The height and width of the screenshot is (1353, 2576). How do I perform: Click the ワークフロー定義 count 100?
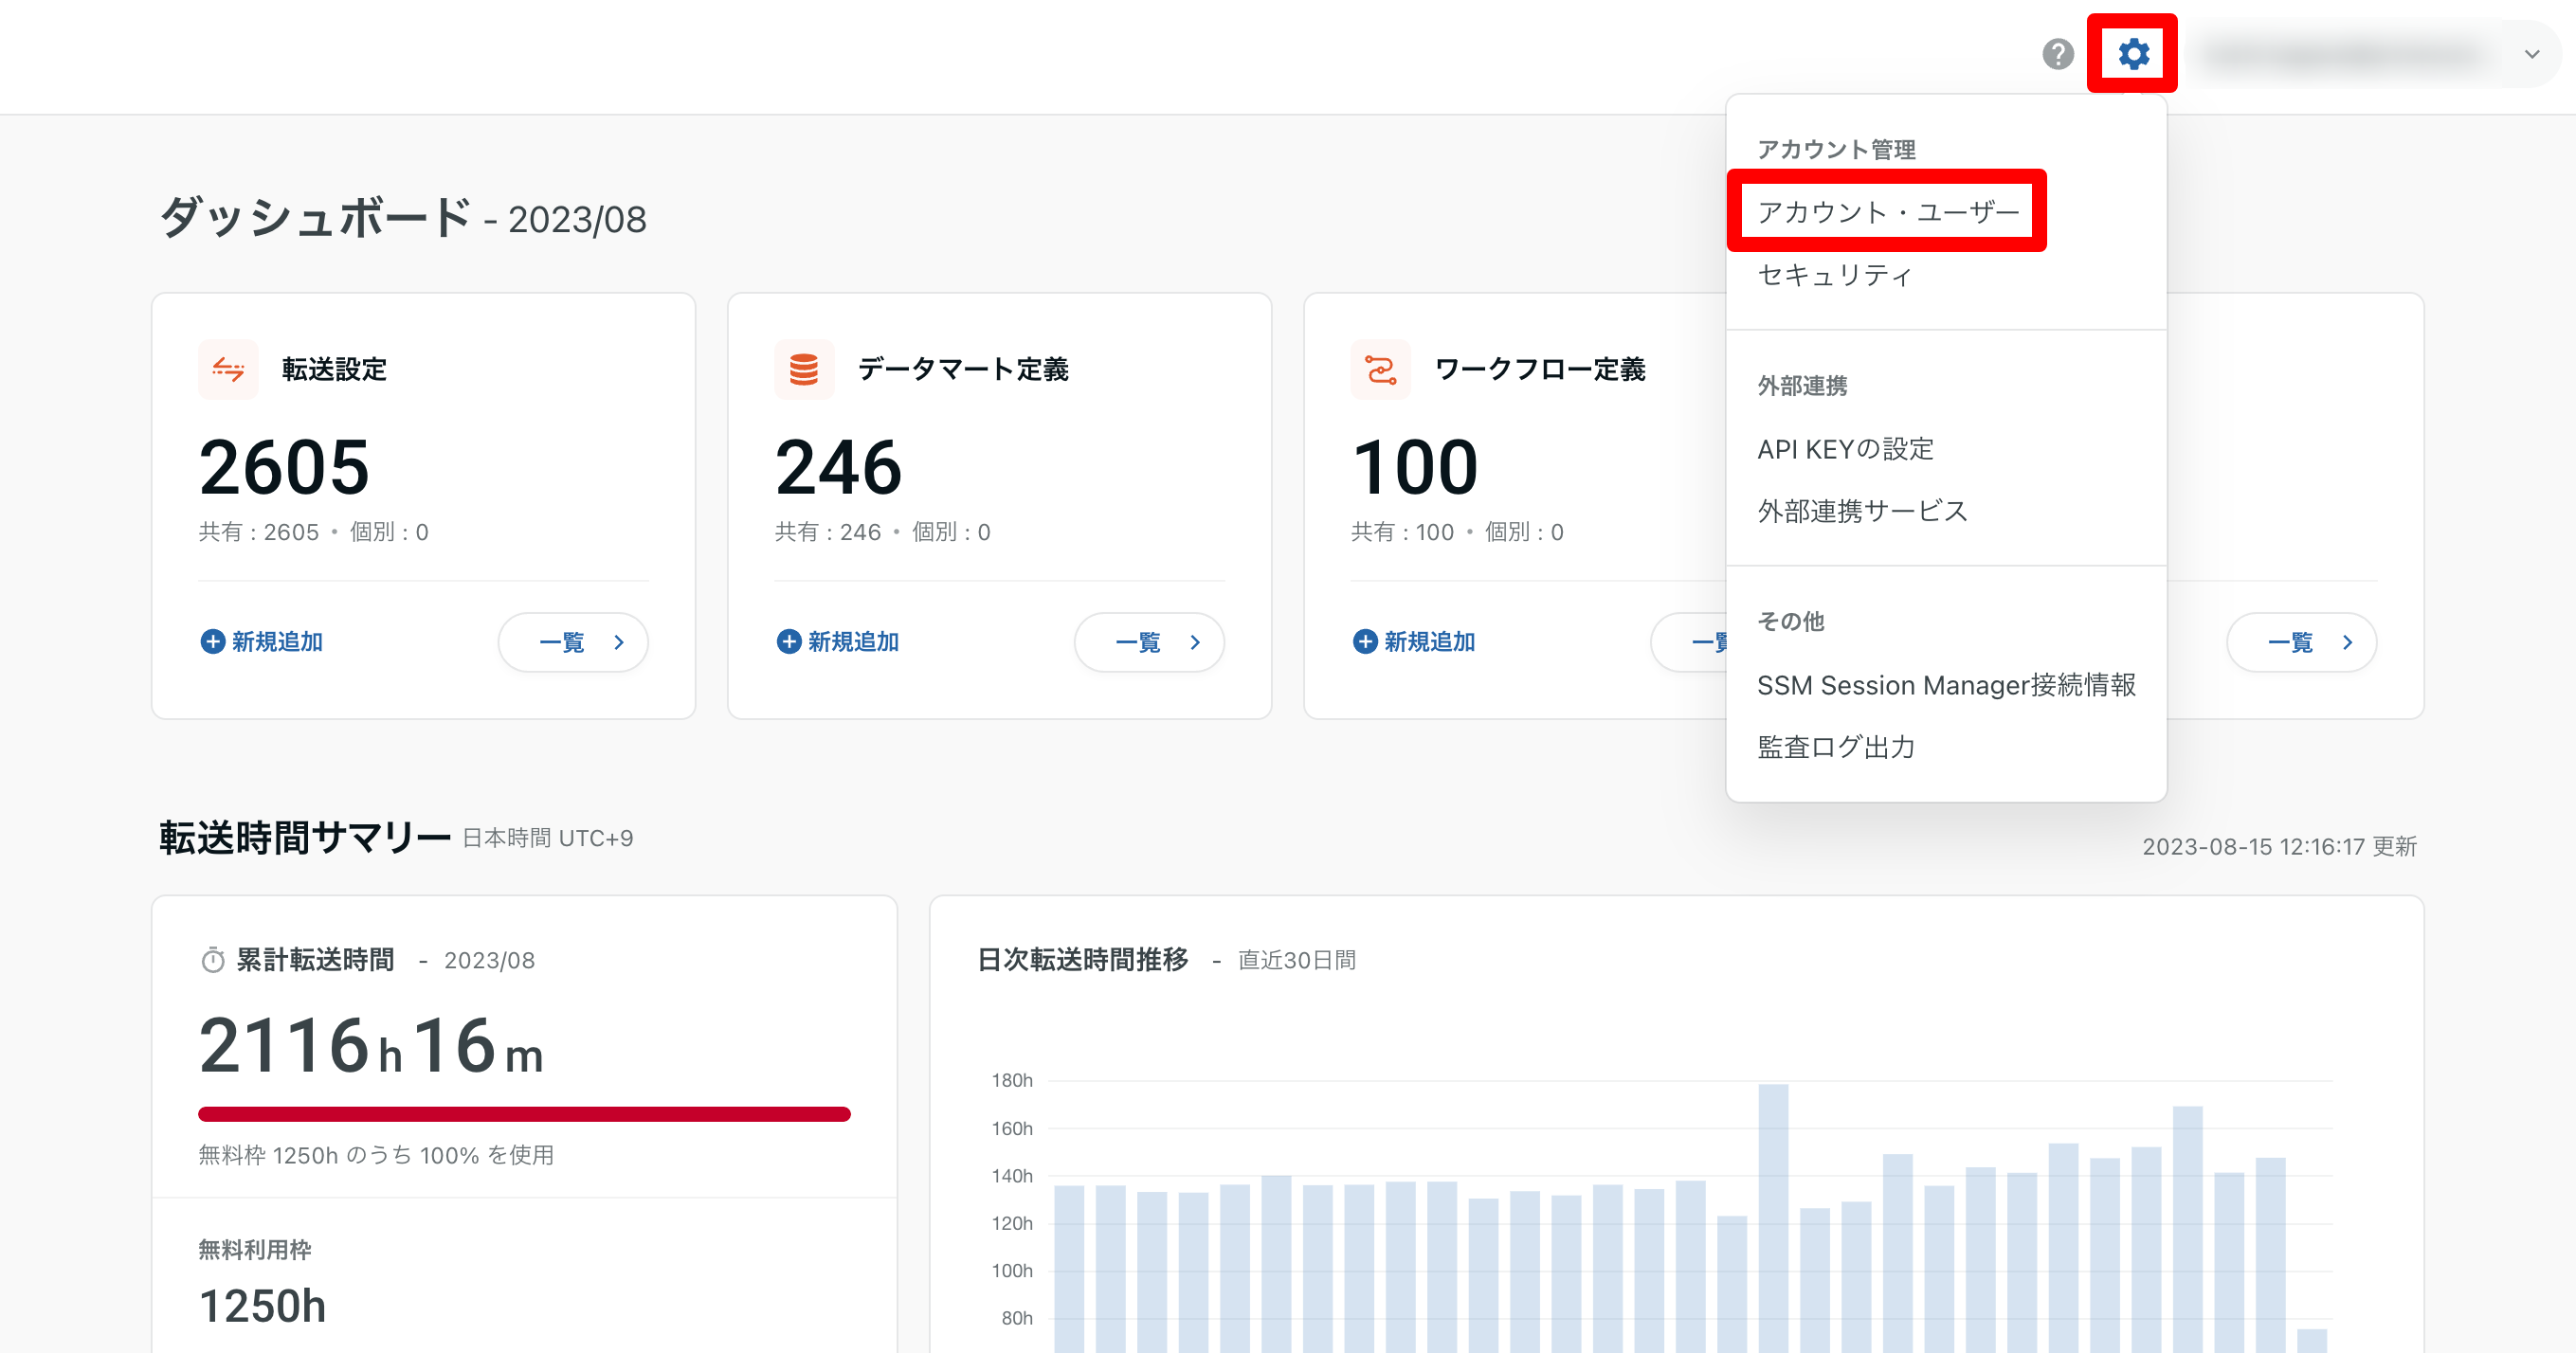1414,467
